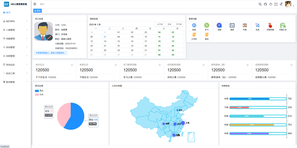Click the 年假 annual leave shortcut icon

[245, 25]
